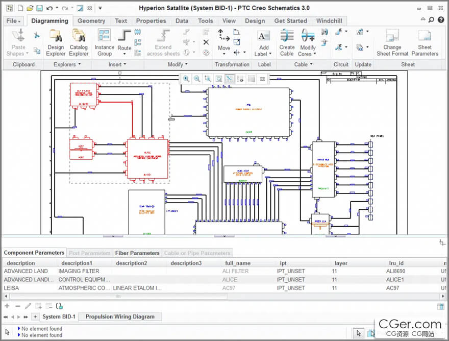Click the search magnifier in the ribbon corner
449x341 pixels.
tap(431, 20)
